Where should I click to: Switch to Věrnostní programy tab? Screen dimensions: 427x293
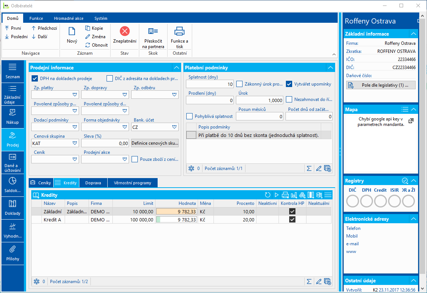pos(132,183)
